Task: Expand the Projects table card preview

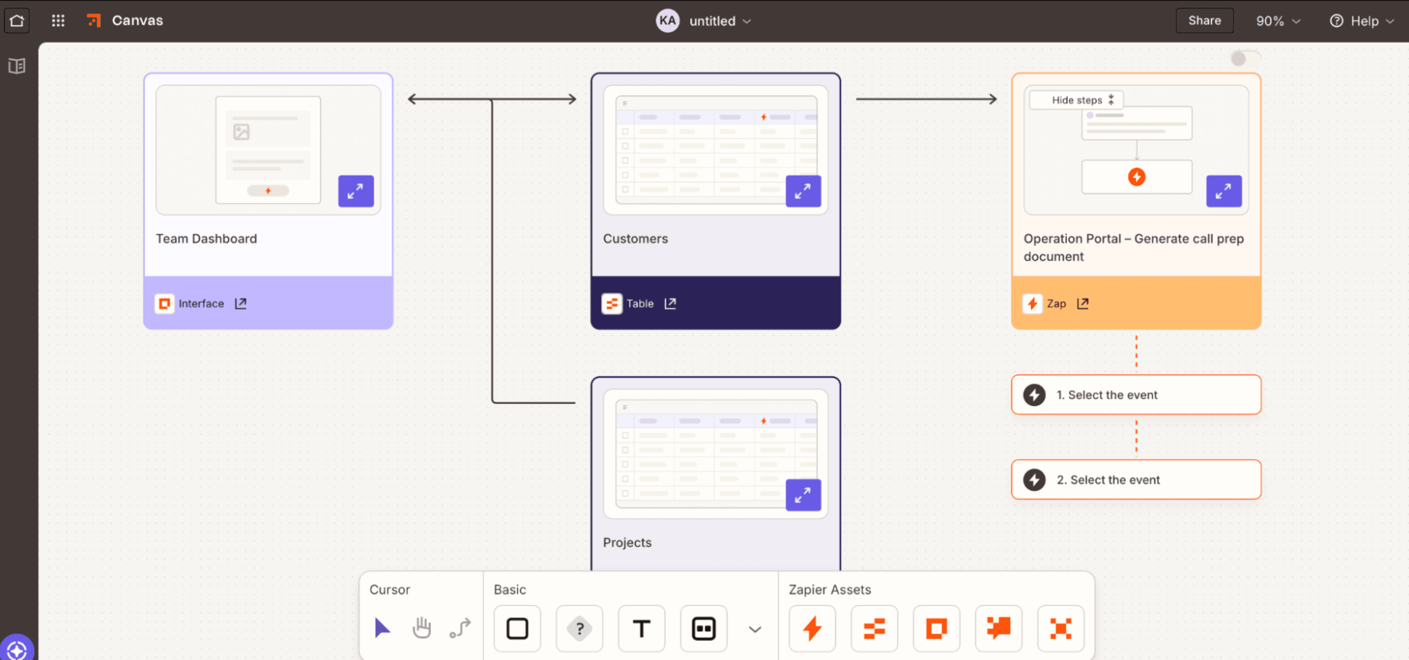Action: tap(803, 495)
